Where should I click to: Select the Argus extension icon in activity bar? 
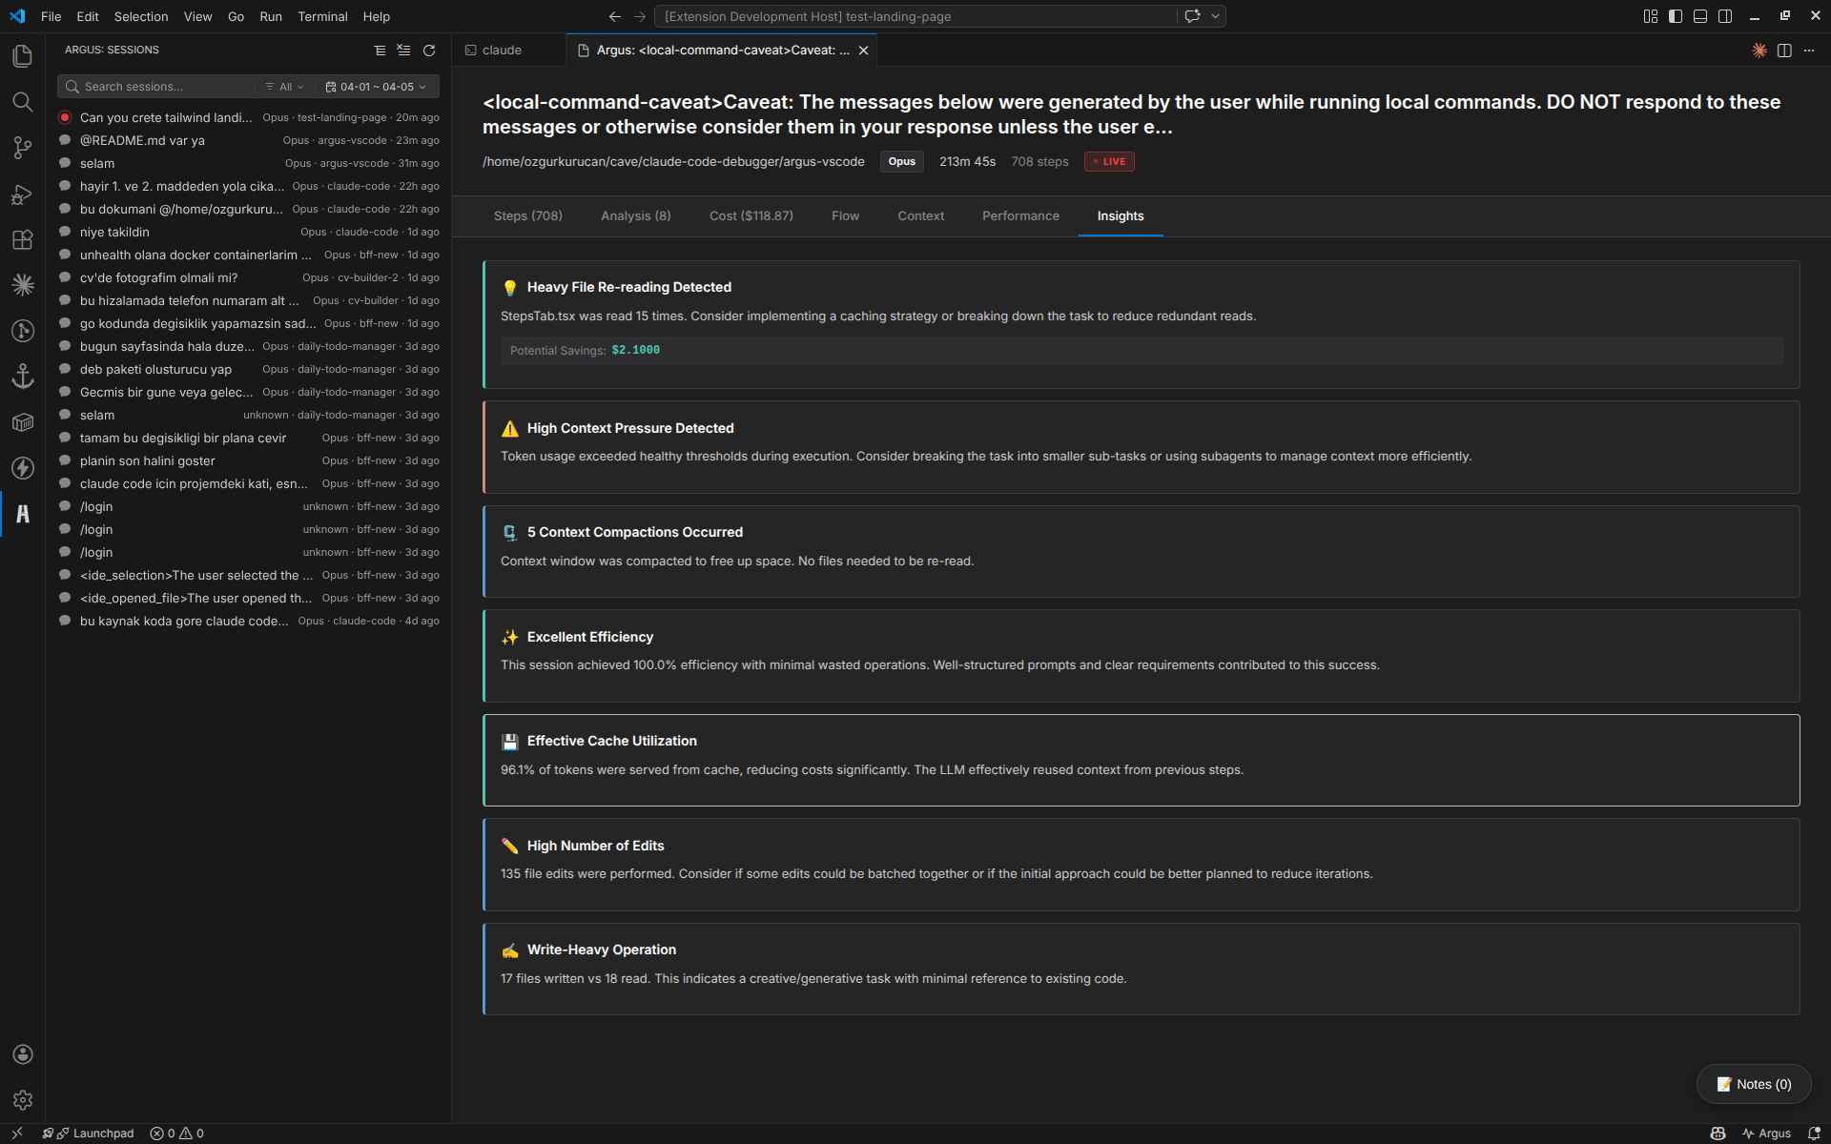pyautogui.click(x=23, y=514)
